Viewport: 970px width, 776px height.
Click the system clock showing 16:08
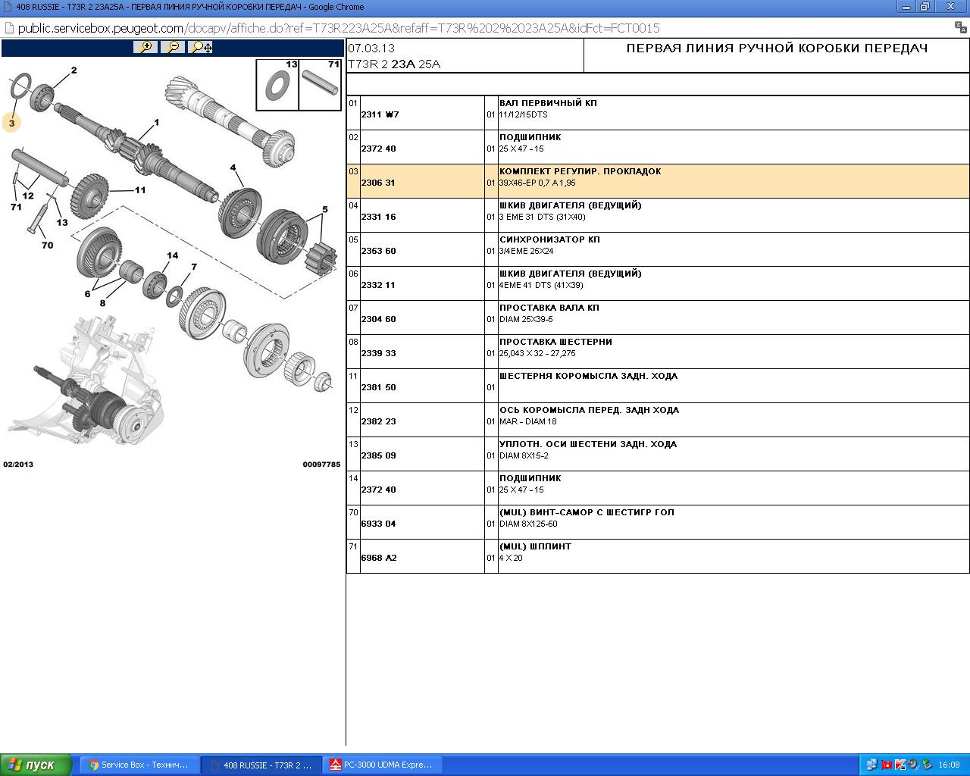point(949,765)
